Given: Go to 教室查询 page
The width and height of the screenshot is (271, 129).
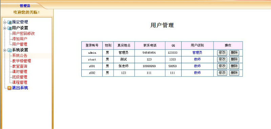Looking at the screenshot, I should (x=20, y=66).
